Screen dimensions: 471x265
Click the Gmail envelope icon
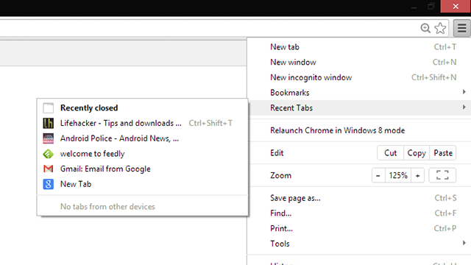click(49, 169)
